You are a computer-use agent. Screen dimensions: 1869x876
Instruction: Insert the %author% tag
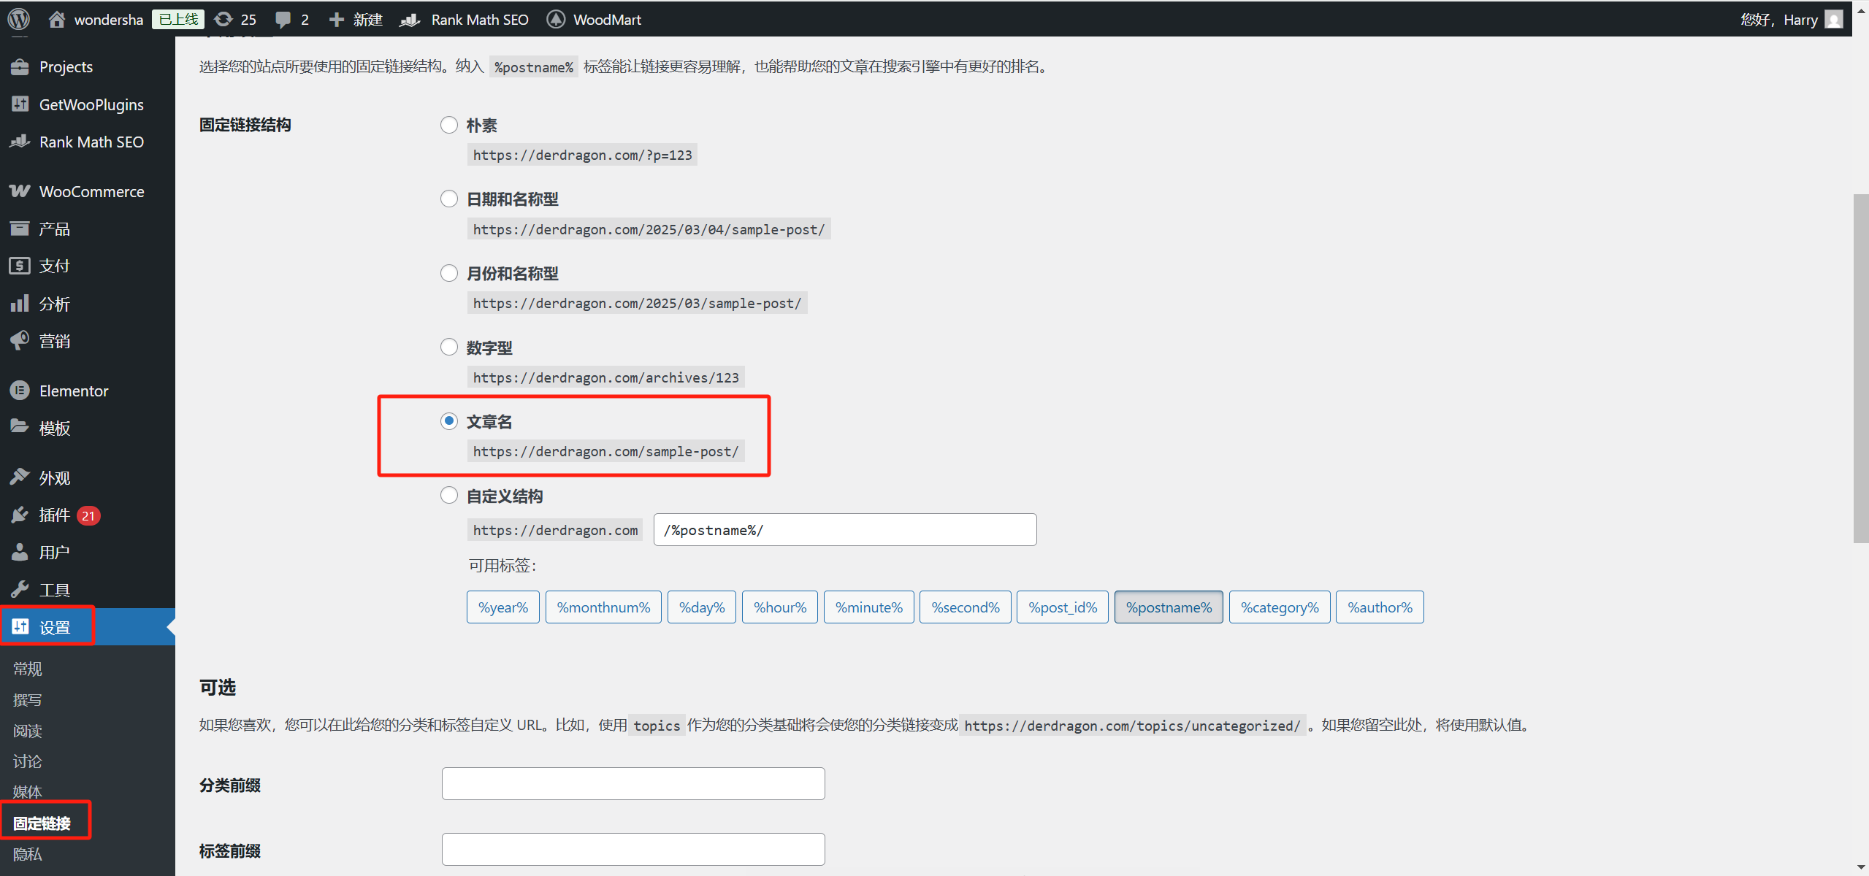click(x=1379, y=607)
